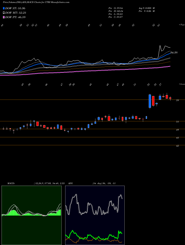Click the ADX panel heading

[x=70, y=183]
